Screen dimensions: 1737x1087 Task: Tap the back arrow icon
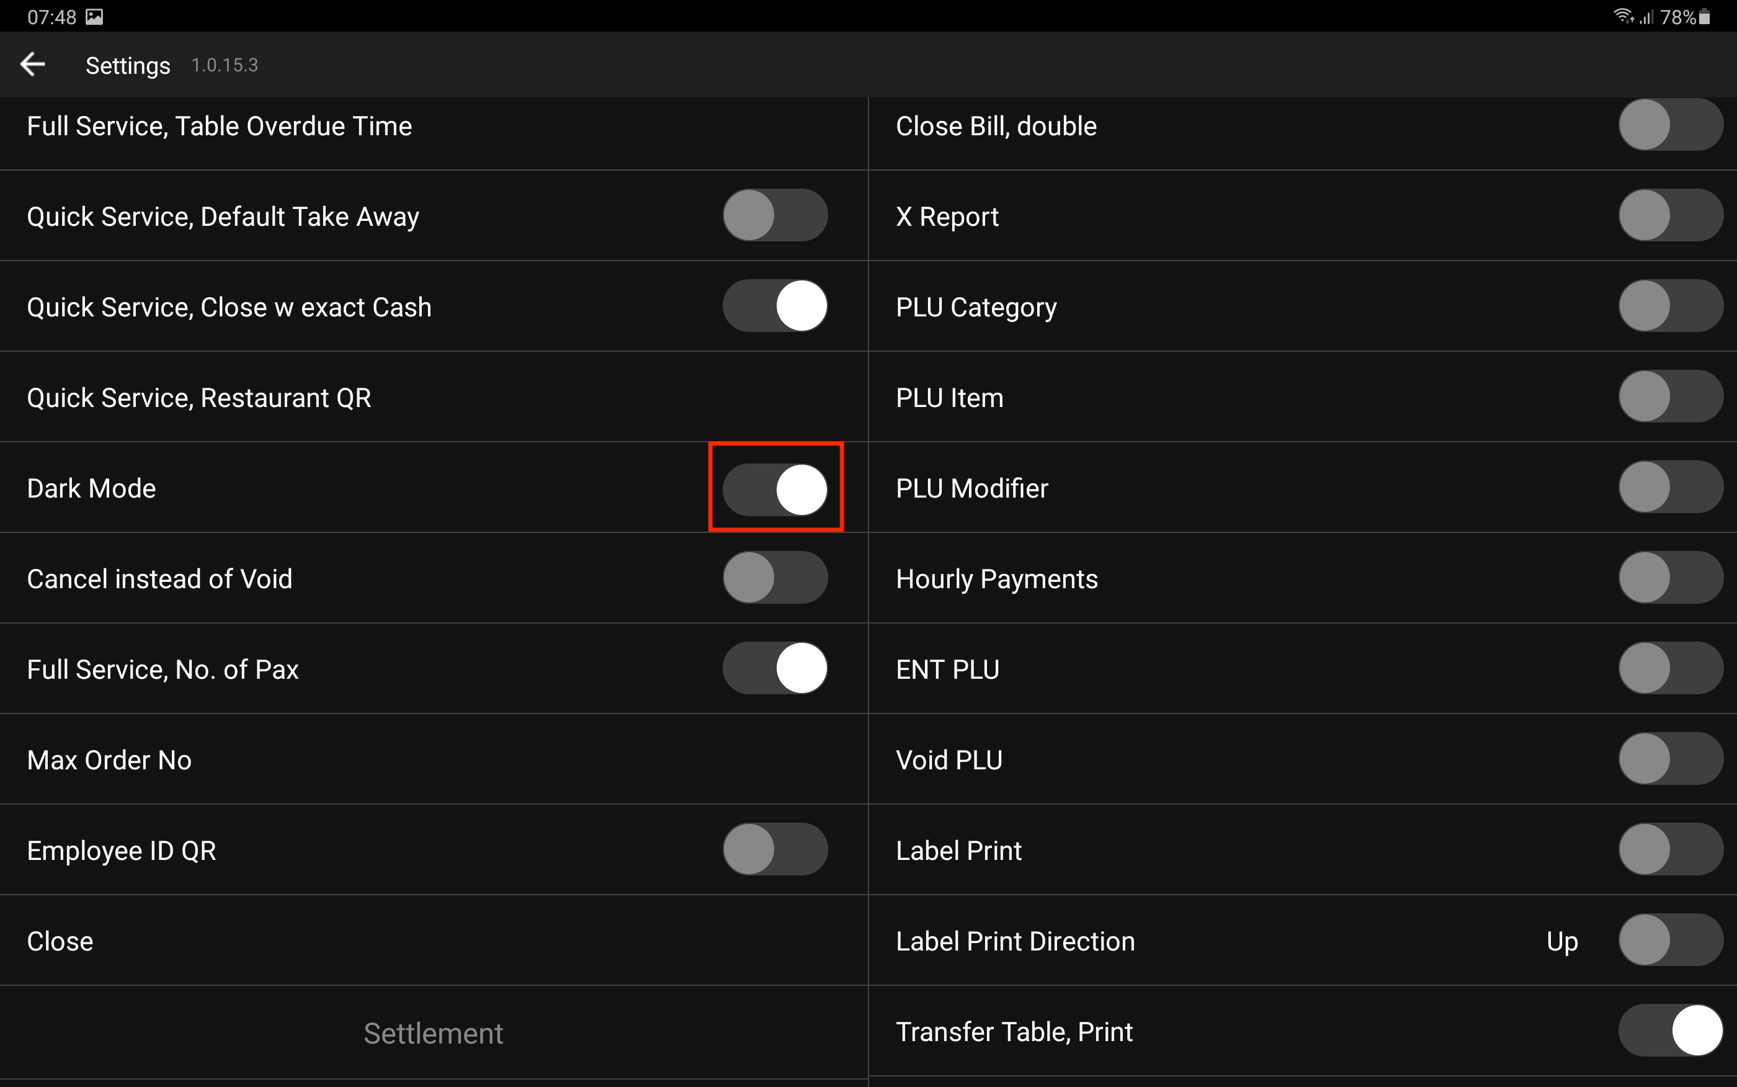(32, 65)
